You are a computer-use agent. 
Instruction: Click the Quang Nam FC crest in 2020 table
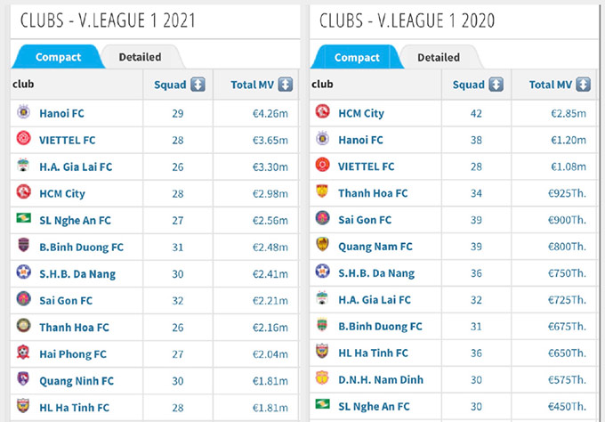pos(322,246)
